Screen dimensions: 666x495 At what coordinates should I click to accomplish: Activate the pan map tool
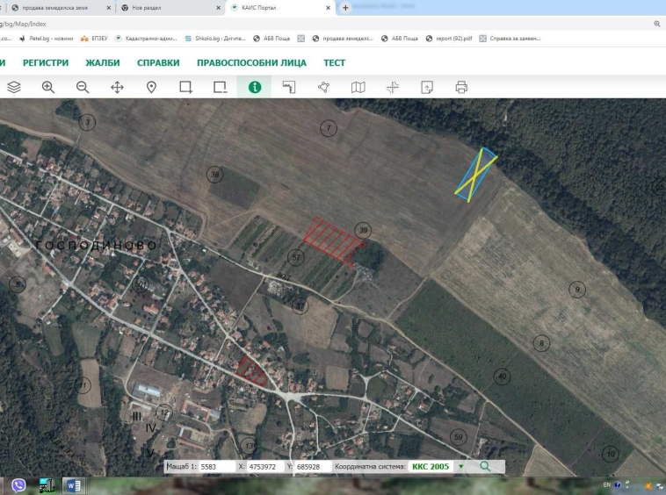[x=117, y=87]
